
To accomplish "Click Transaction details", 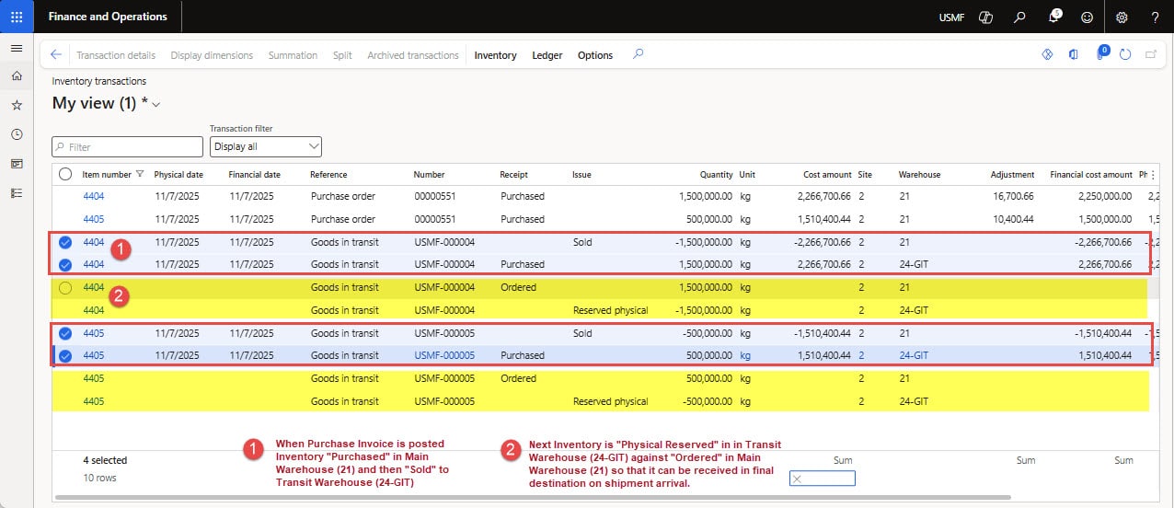I will (116, 55).
